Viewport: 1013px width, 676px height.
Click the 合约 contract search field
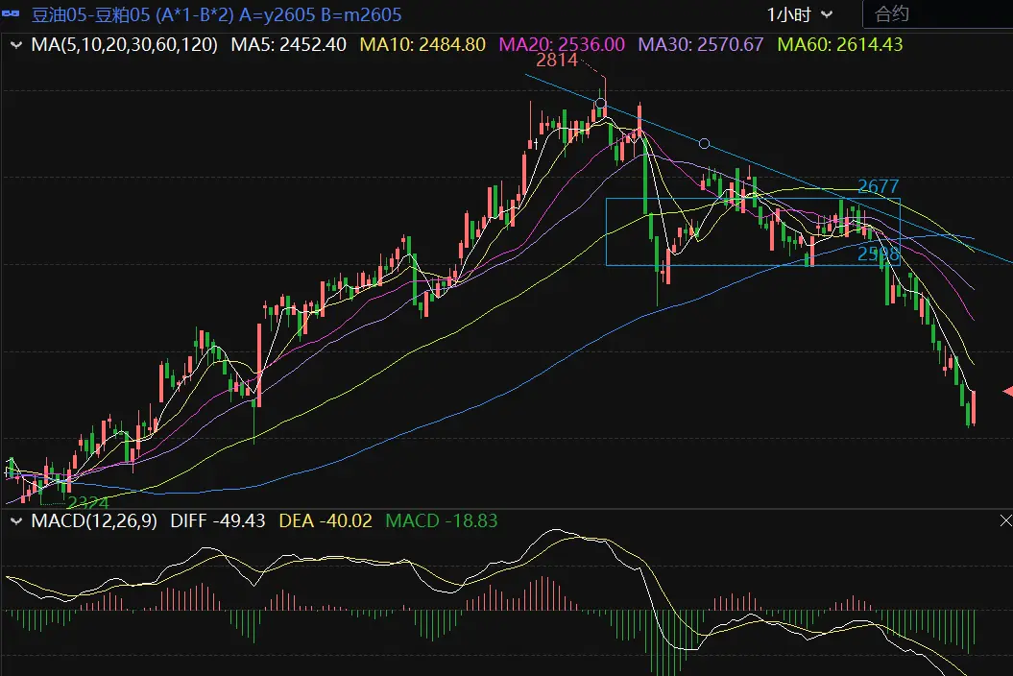936,14
